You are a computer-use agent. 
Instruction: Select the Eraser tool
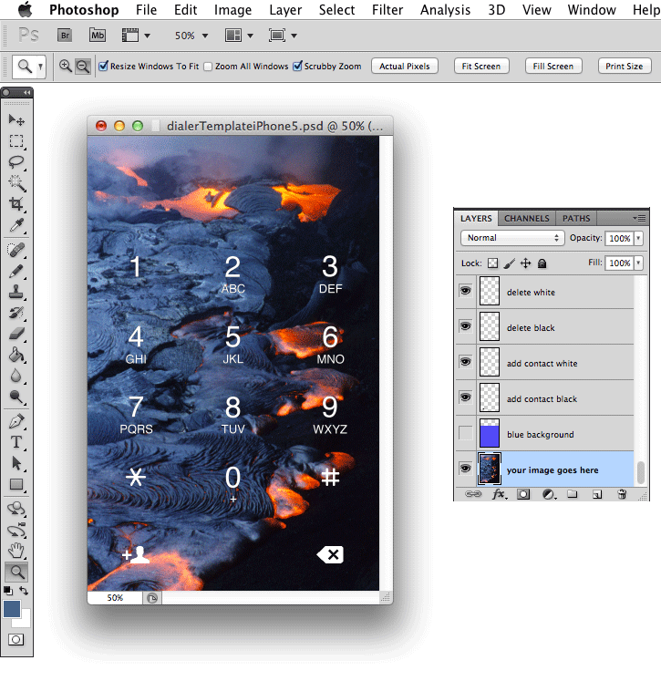pyautogui.click(x=16, y=334)
